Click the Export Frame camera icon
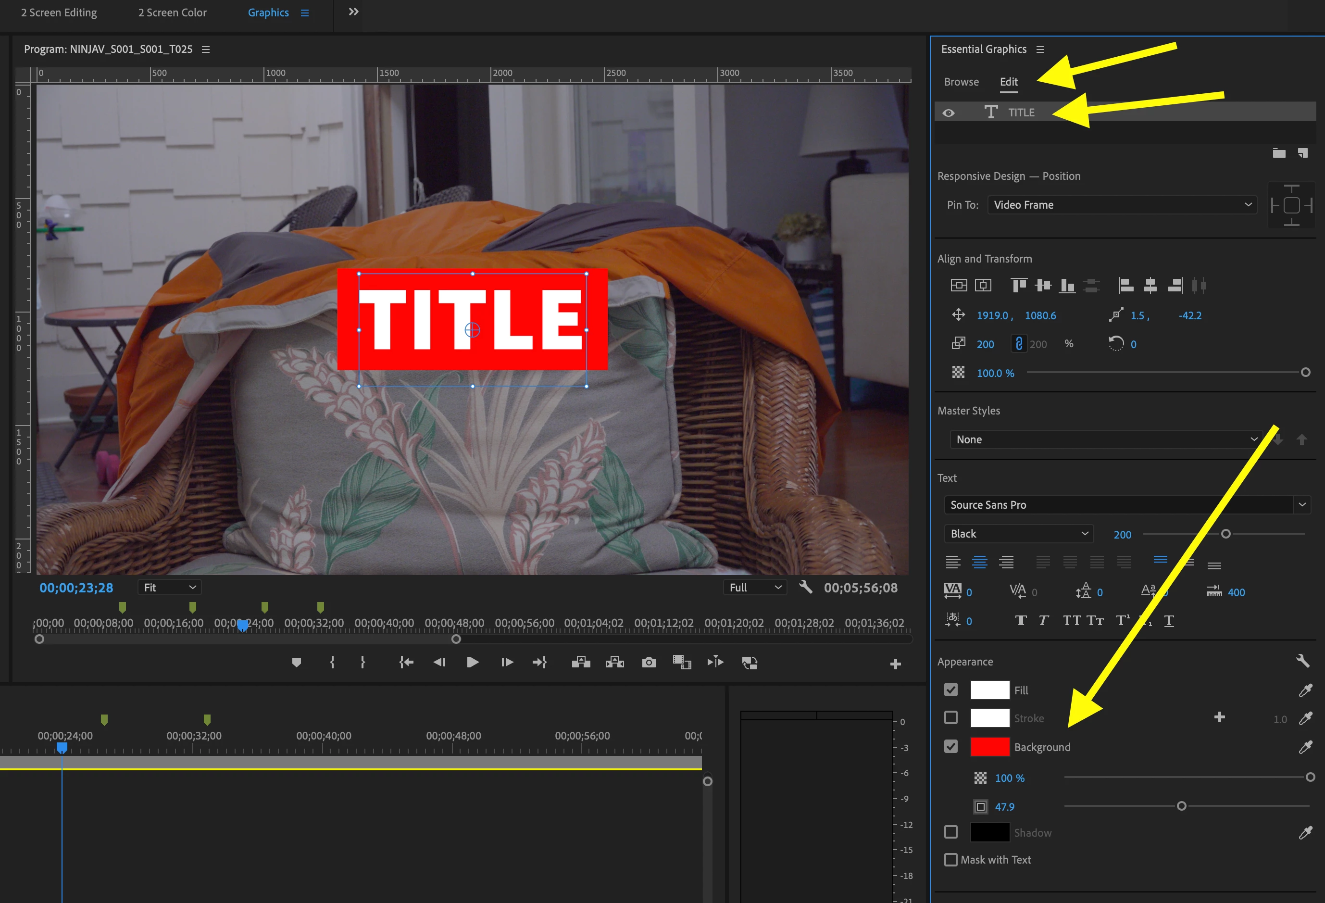Viewport: 1325px width, 903px height. point(648,663)
